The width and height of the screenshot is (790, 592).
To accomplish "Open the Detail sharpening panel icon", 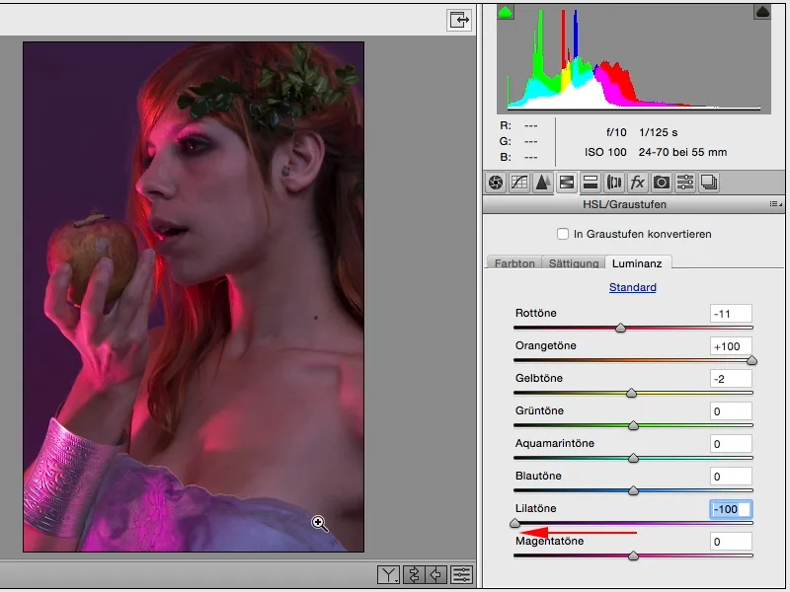I will [x=542, y=183].
